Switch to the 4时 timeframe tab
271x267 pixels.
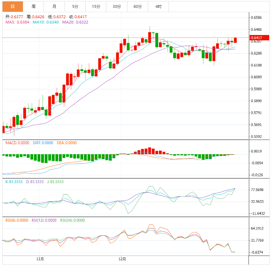coord(158,6)
